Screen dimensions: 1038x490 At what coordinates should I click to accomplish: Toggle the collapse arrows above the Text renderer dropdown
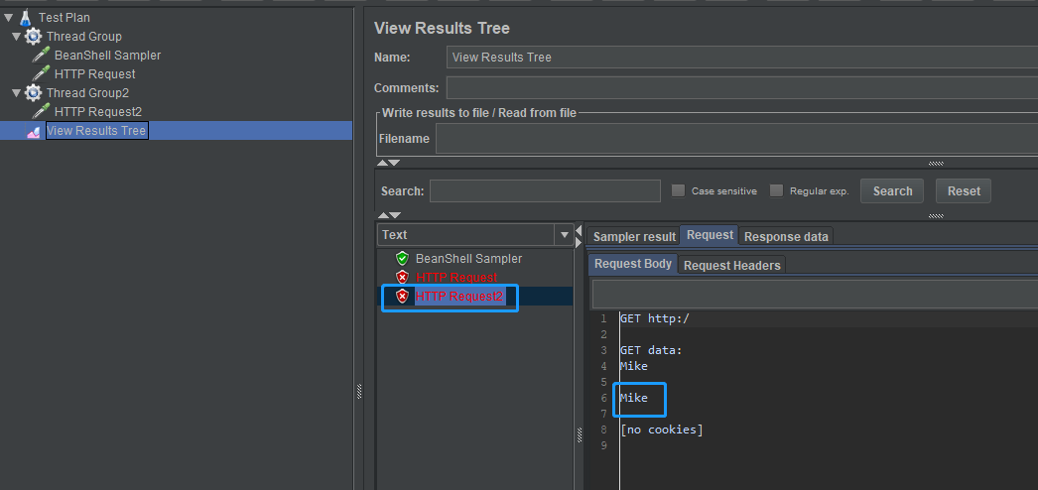coord(389,215)
